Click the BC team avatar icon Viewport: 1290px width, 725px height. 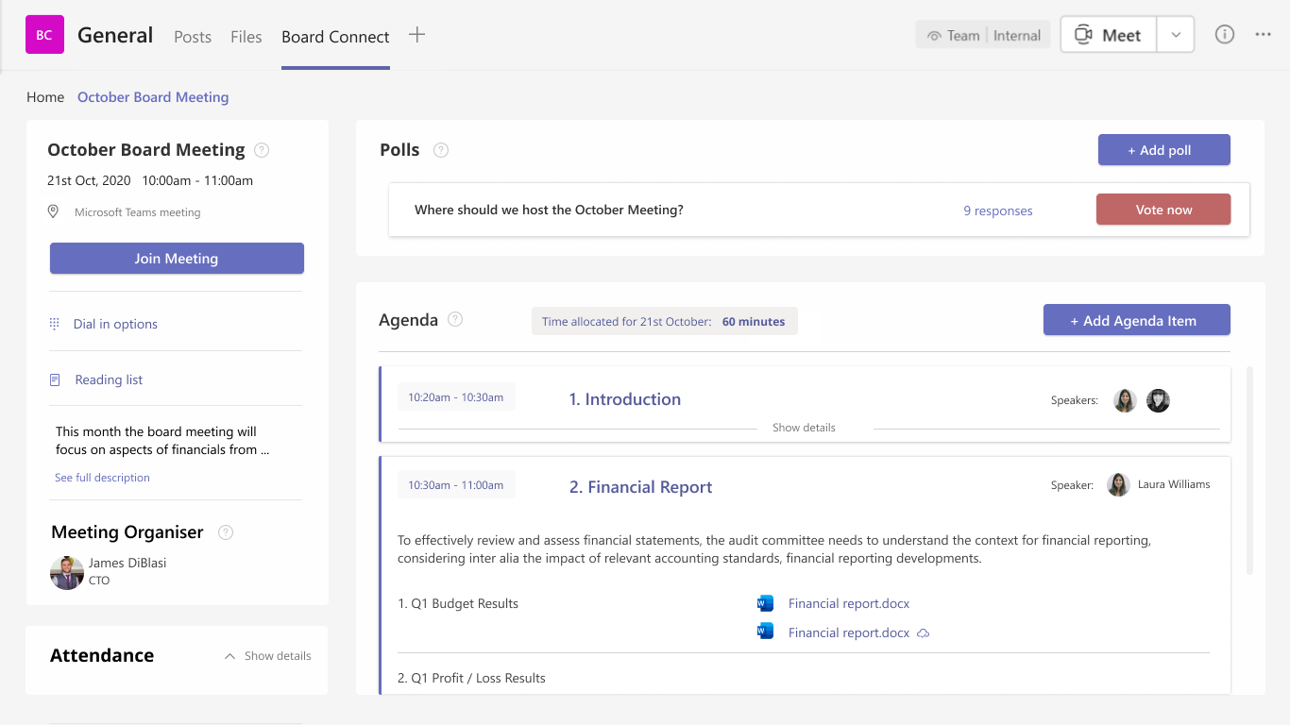pos(44,35)
